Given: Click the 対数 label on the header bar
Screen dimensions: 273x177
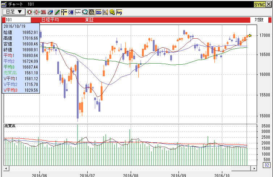Looking at the screenshot, I should (x=259, y=20).
